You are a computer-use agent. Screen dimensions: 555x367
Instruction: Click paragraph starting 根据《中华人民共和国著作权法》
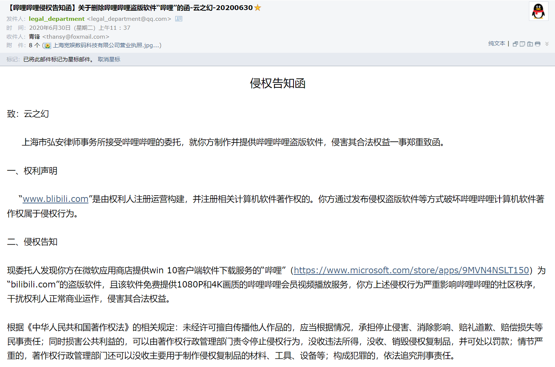coord(275,341)
